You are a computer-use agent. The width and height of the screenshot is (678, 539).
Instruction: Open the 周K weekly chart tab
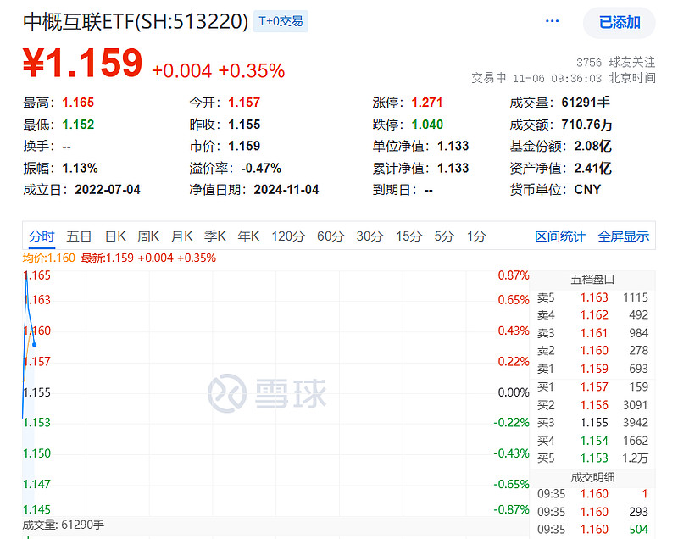coord(147,237)
